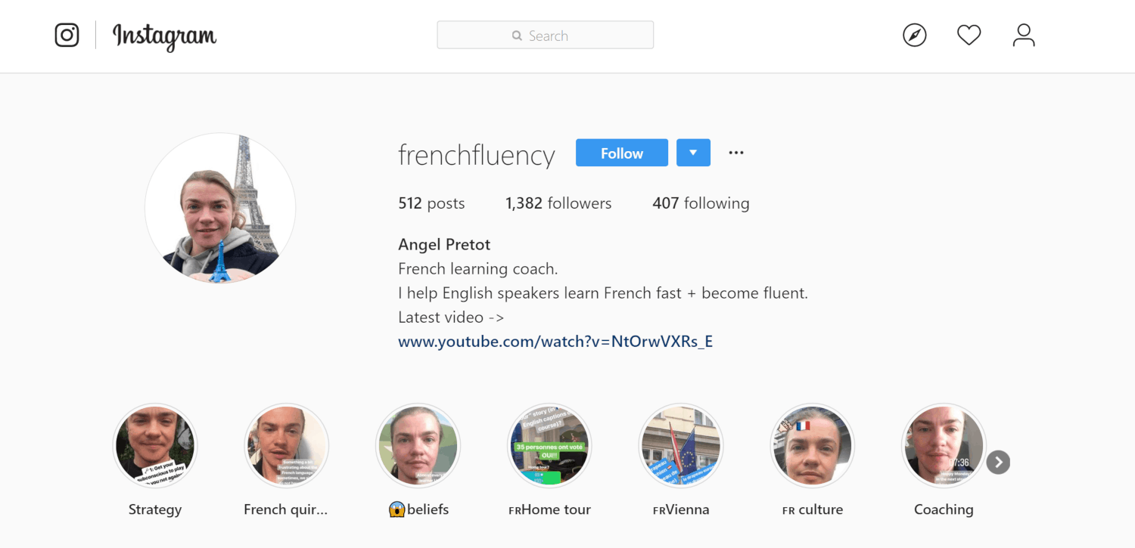Open the Home tour story highlight

(x=549, y=445)
